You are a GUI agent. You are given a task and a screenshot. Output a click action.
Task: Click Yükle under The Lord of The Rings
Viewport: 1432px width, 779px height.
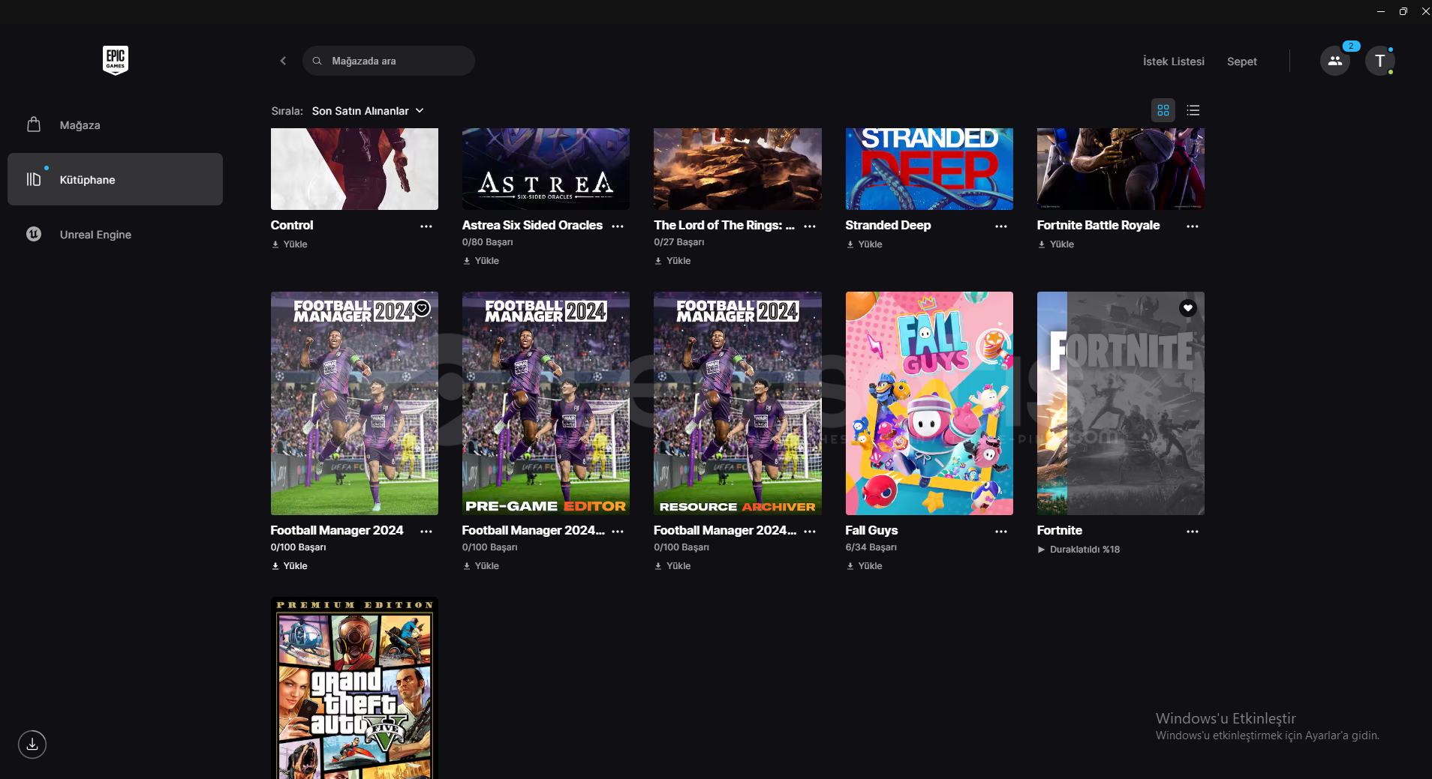coord(672,261)
